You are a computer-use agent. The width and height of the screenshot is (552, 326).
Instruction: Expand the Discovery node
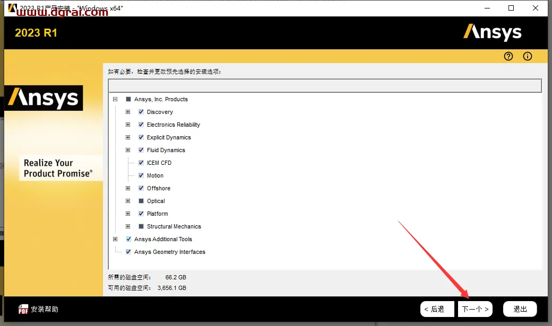point(128,112)
